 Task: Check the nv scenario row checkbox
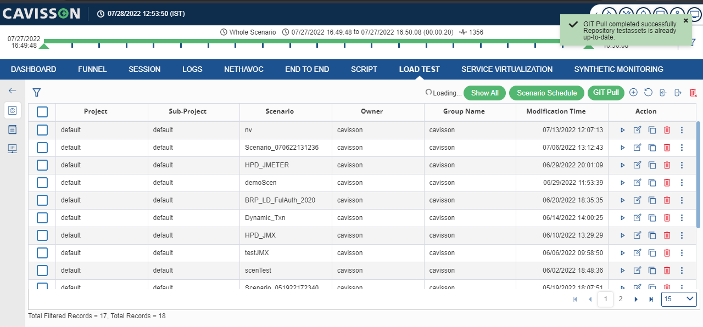42,130
